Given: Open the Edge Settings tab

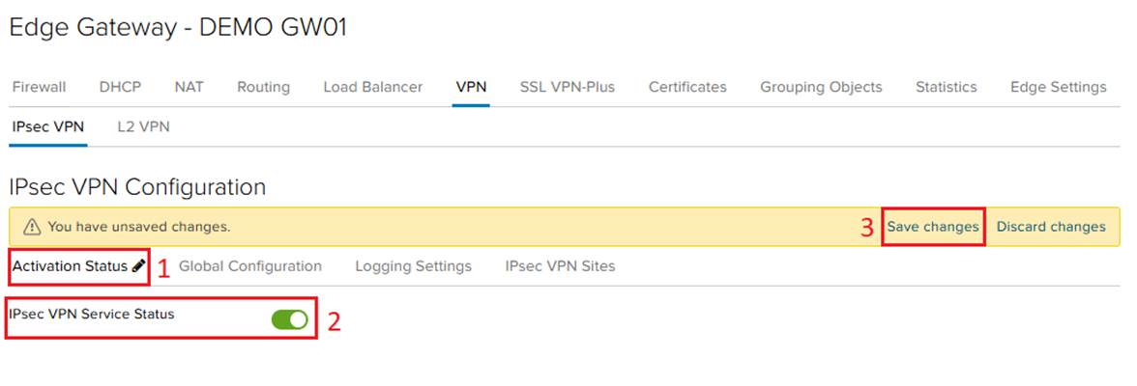Looking at the screenshot, I should [1058, 87].
